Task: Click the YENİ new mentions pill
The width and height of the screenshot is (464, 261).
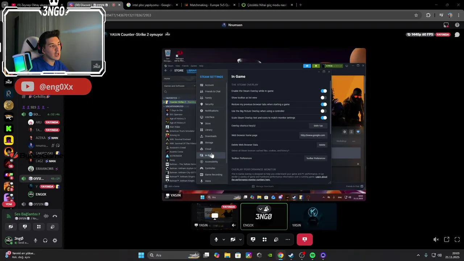Action: click(9, 204)
